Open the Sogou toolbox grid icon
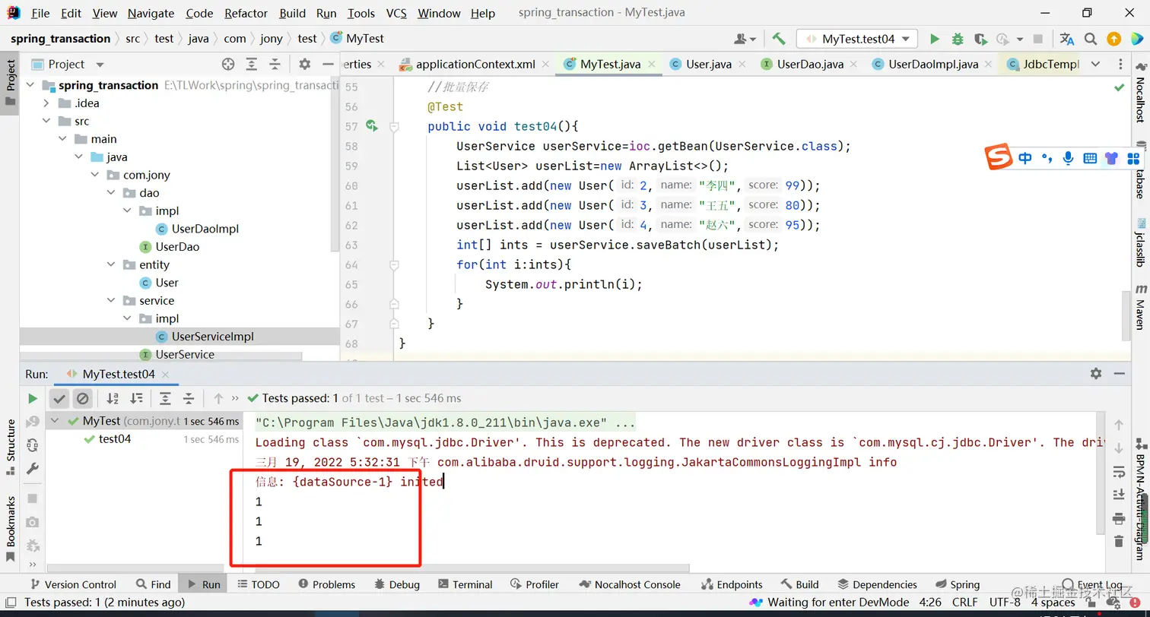This screenshot has height=617, width=1150. click(x=1133, y=158)
